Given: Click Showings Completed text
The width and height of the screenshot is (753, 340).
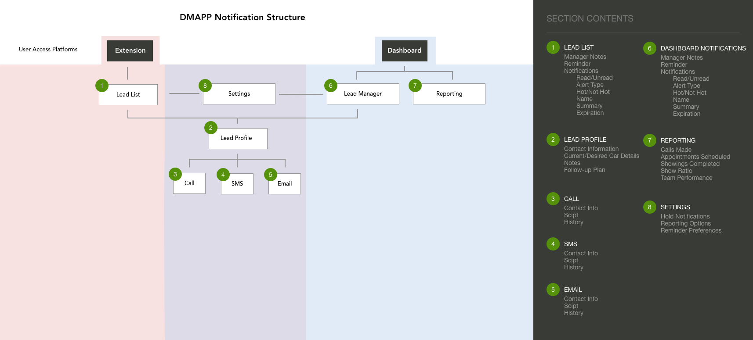Looking at the screenshot, I should pyautogui.click(x=690, y=164).
